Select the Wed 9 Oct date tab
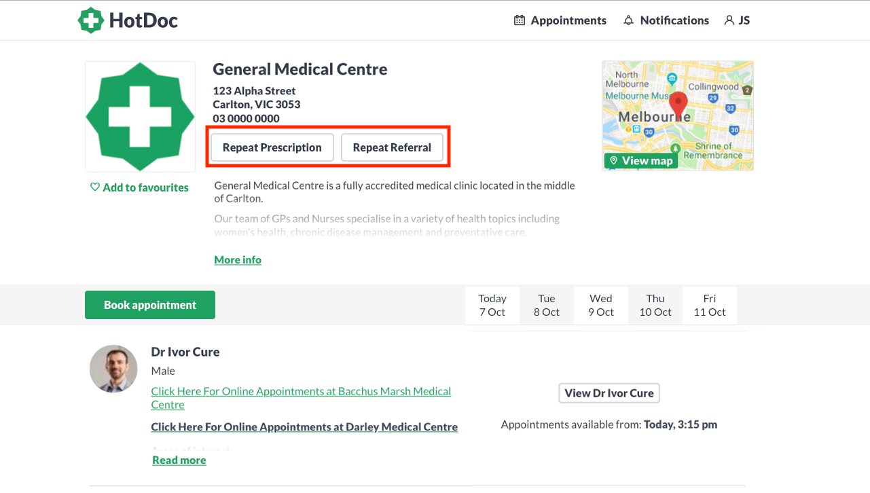This screenshot has height=493, width=870. coord(601,306)
